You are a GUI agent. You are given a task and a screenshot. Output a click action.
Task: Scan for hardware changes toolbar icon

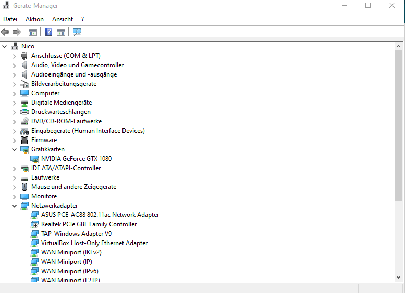pyautogui.click(x=77, y=32)
